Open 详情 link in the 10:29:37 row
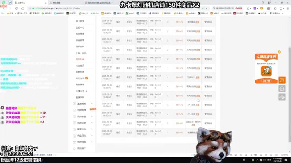 click(198, 78)
